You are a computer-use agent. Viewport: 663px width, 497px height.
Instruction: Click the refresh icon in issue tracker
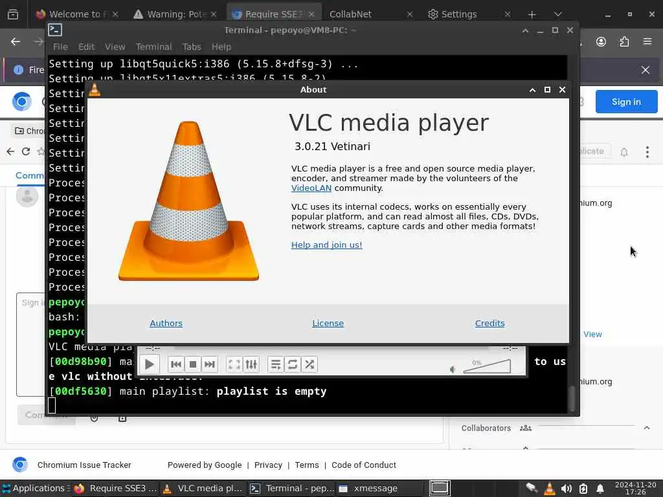tap(26, 151)
